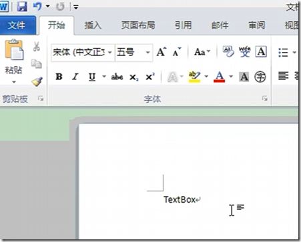
Task: Open the phonetic guide wén icon
Action: tap(244, 51)
